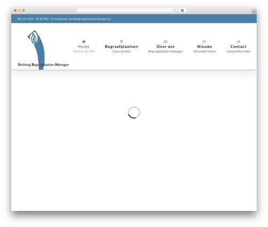Click the browser address bar field
This screenshot has height=227, width=268.
[126, 10]
